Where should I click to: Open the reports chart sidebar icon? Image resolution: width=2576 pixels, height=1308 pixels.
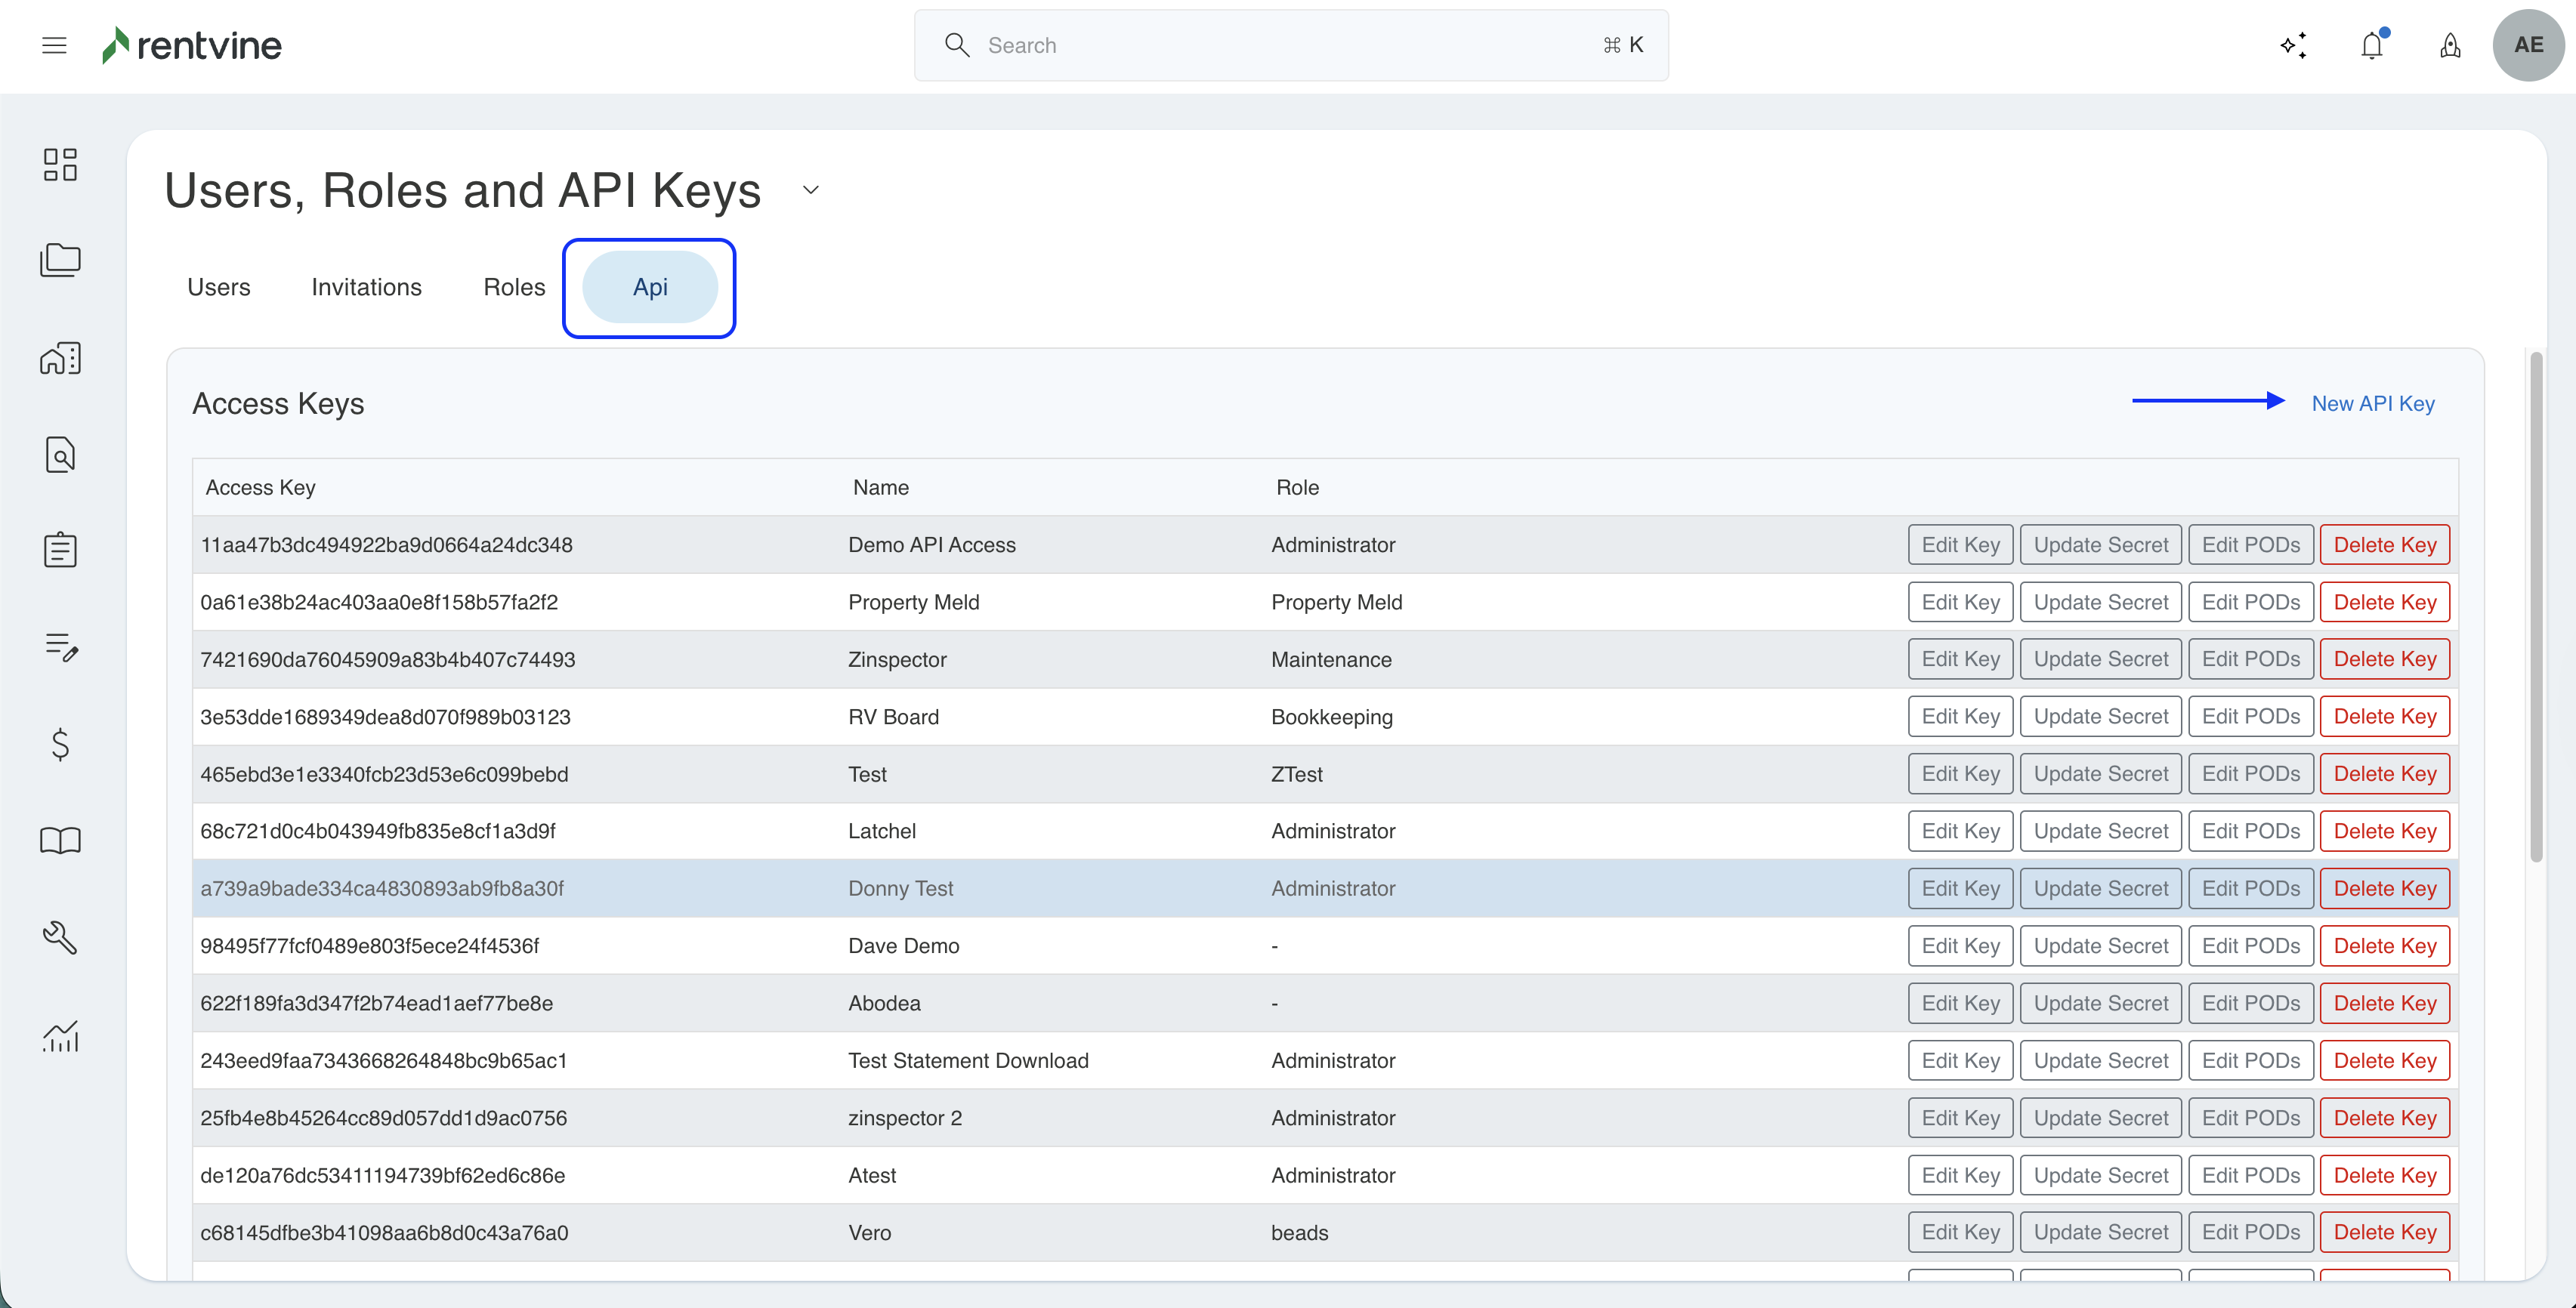click(x=60, y=1035)
